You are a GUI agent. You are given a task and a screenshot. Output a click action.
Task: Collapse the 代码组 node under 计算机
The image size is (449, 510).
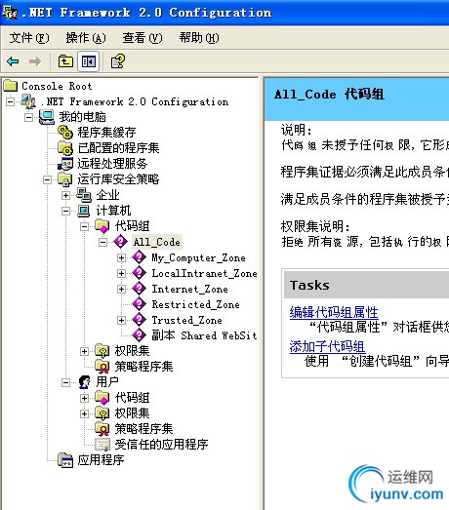click(84, 226)
